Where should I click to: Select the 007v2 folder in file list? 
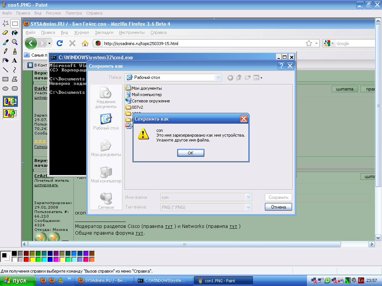tap(134, 107)
